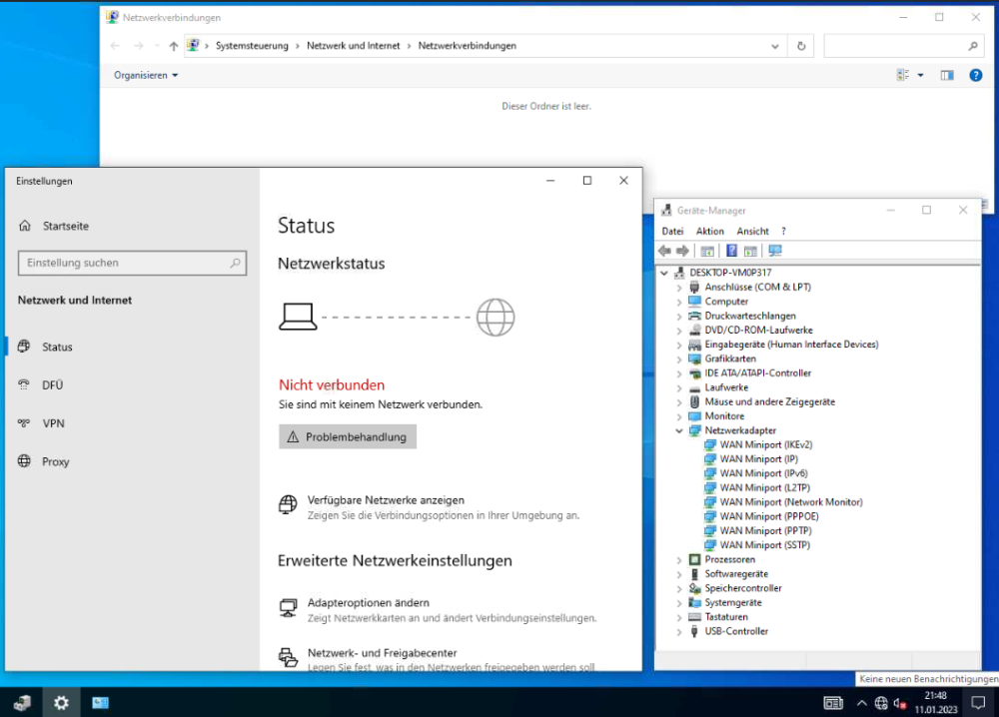The image size is (999, 717).
Task: Click search magnifier in Netzwerkverbindungen search box
Action: click(973, 46)
